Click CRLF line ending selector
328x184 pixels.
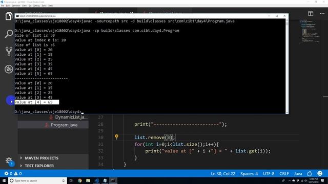[284, 174]
